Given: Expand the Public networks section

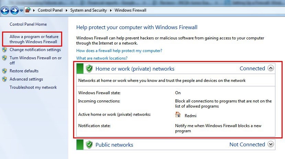Looking at the screenshot, I should [x=271, y=144].
